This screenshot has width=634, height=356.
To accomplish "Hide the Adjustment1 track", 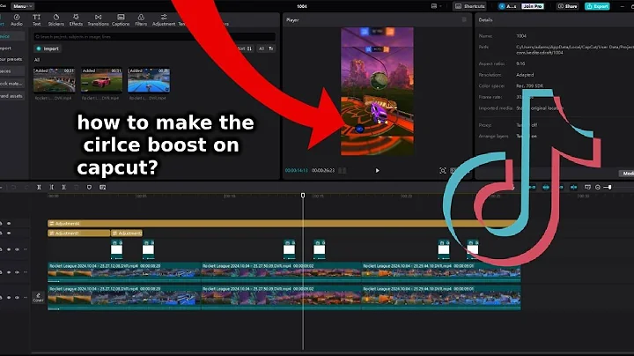I will 9,233.
